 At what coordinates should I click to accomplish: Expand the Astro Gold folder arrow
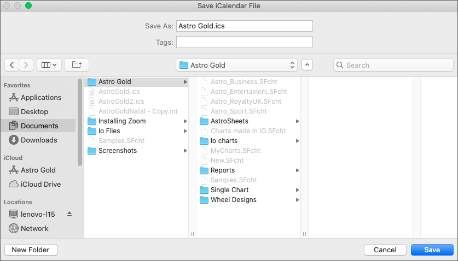click(x=185, y=82)
